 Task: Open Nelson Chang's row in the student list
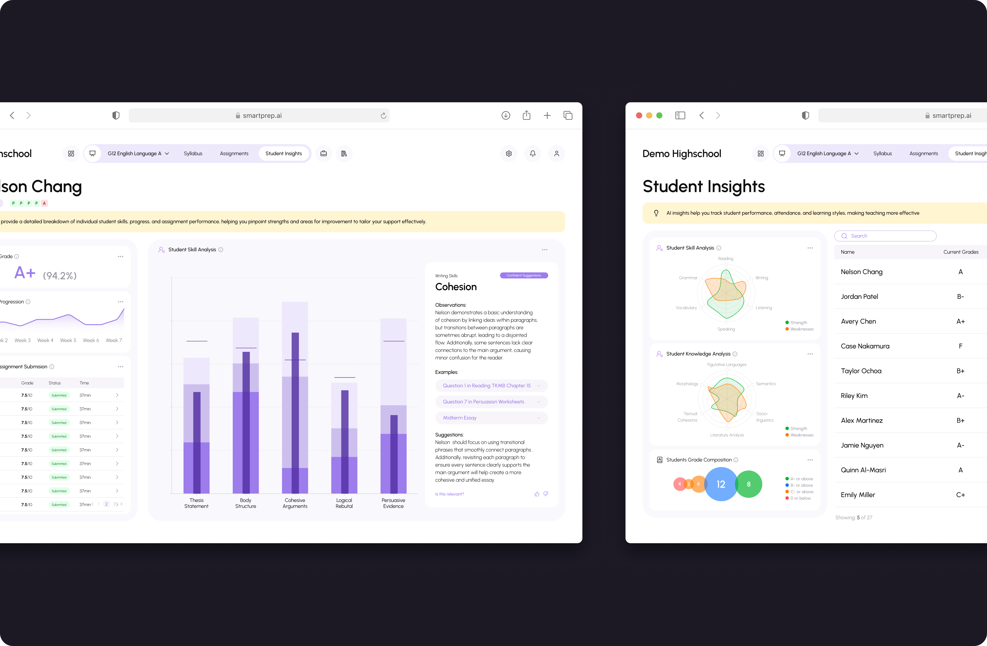(x=910, y=272)
